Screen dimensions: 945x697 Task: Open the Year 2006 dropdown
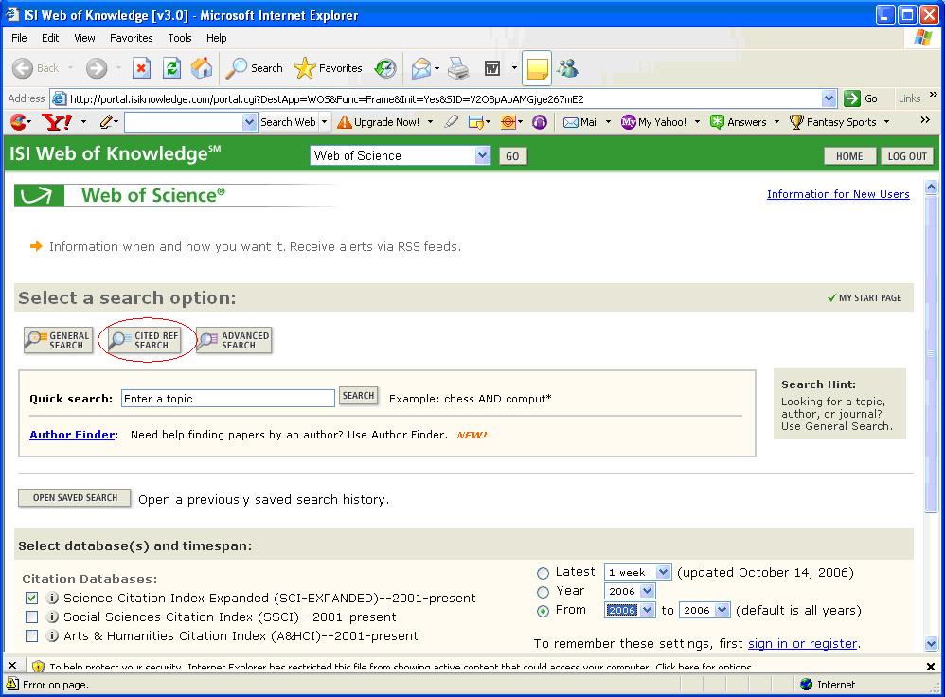648,591
